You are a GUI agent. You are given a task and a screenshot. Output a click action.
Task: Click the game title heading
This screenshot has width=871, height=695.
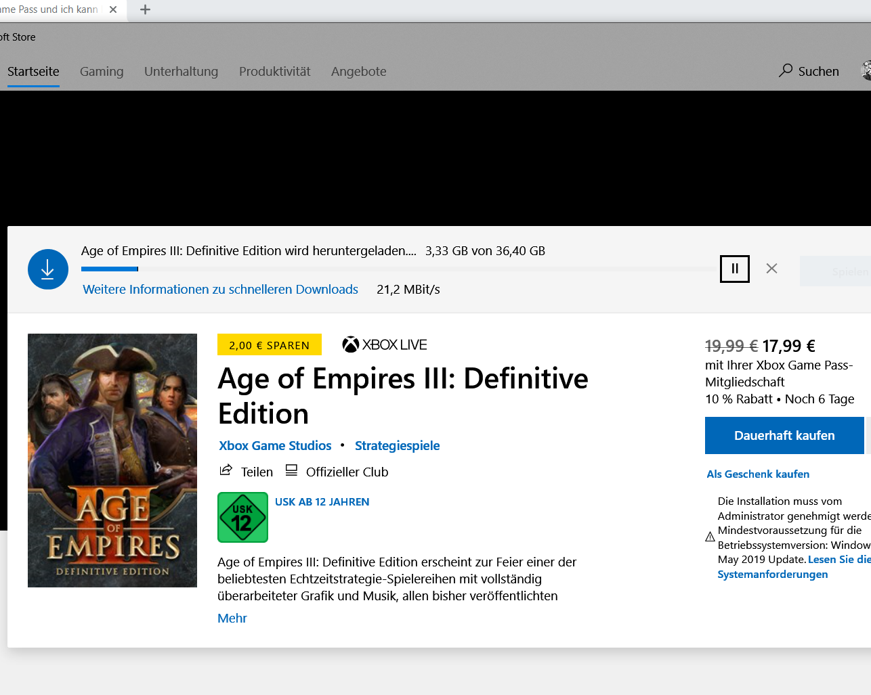[x=403, y=396]
